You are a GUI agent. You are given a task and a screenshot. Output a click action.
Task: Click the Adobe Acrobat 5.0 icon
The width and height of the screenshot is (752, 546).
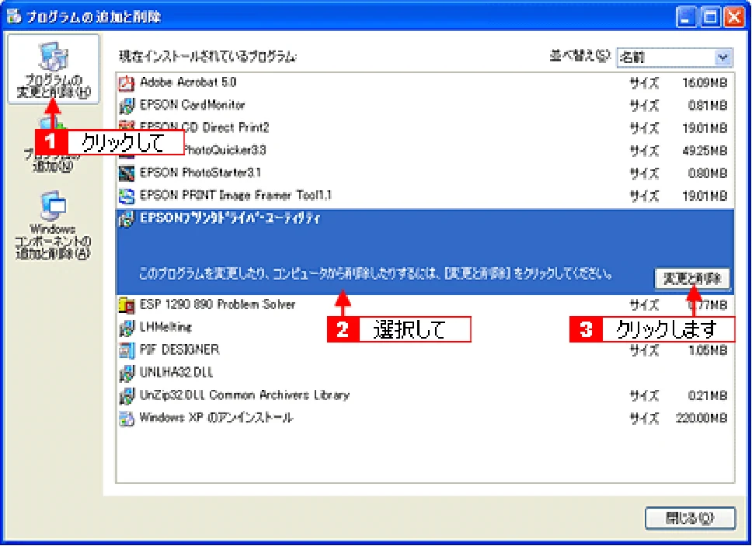pos(127,83)
